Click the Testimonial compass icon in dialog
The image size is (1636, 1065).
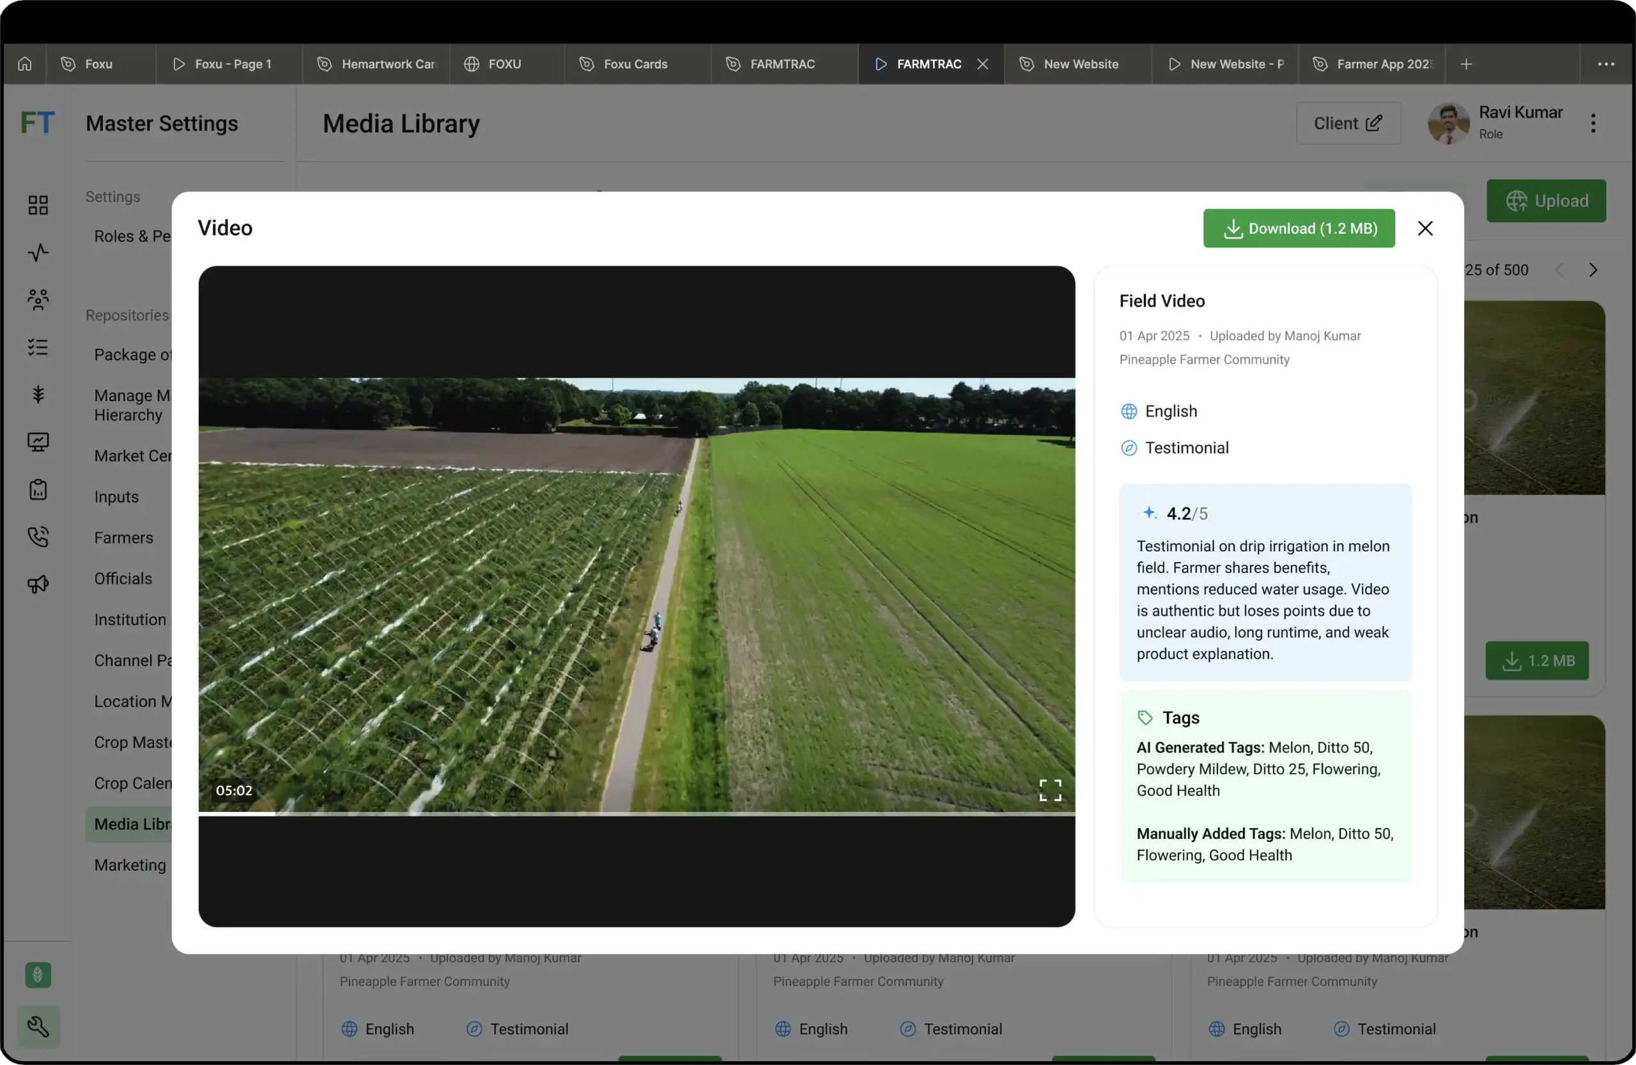[1129, 448]
